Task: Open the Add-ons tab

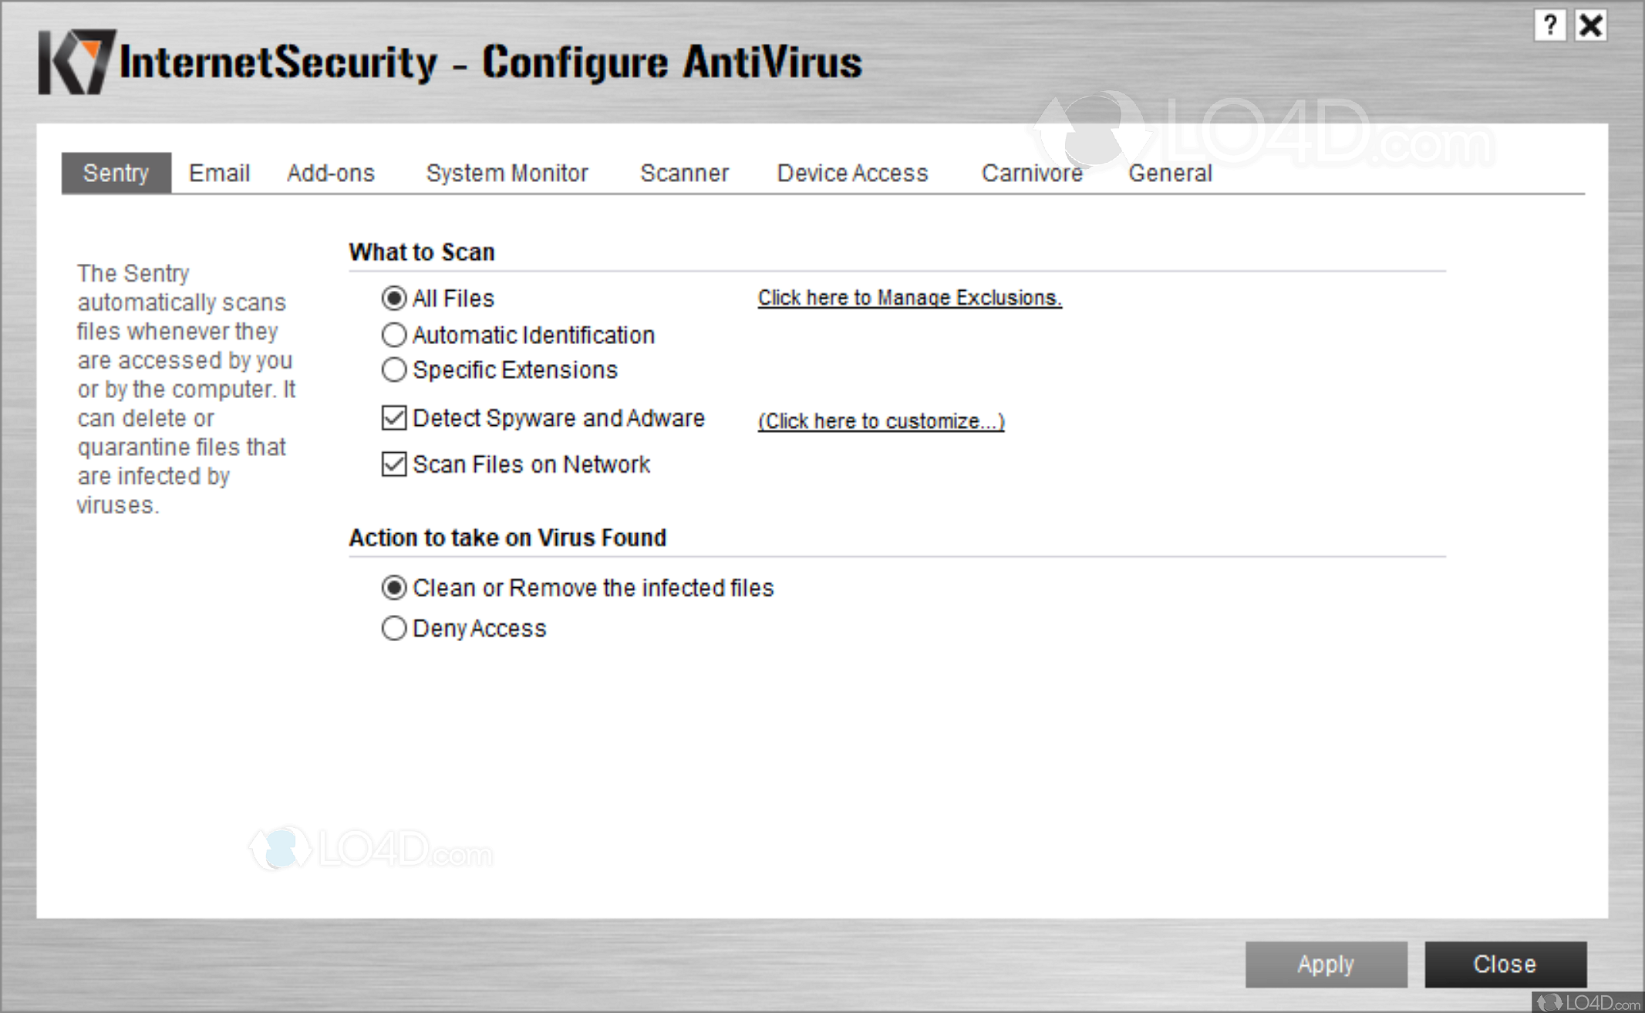Action: point(330,172)
